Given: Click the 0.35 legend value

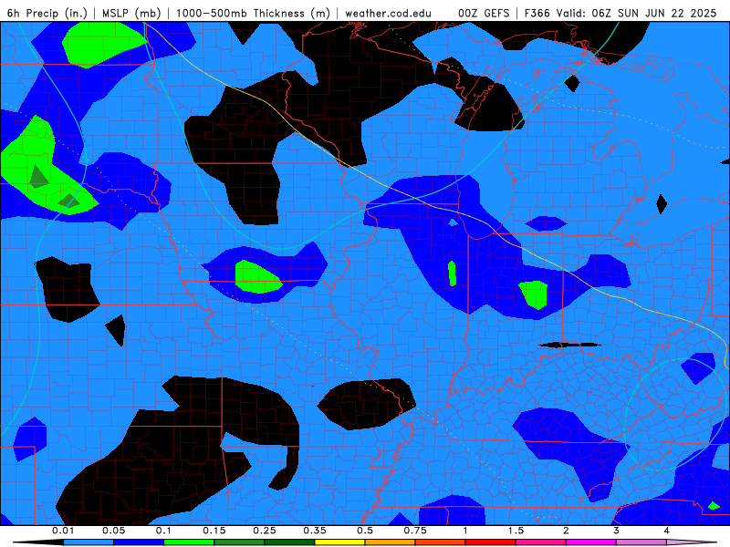Looking at the screenshot, I should (315, 531).
